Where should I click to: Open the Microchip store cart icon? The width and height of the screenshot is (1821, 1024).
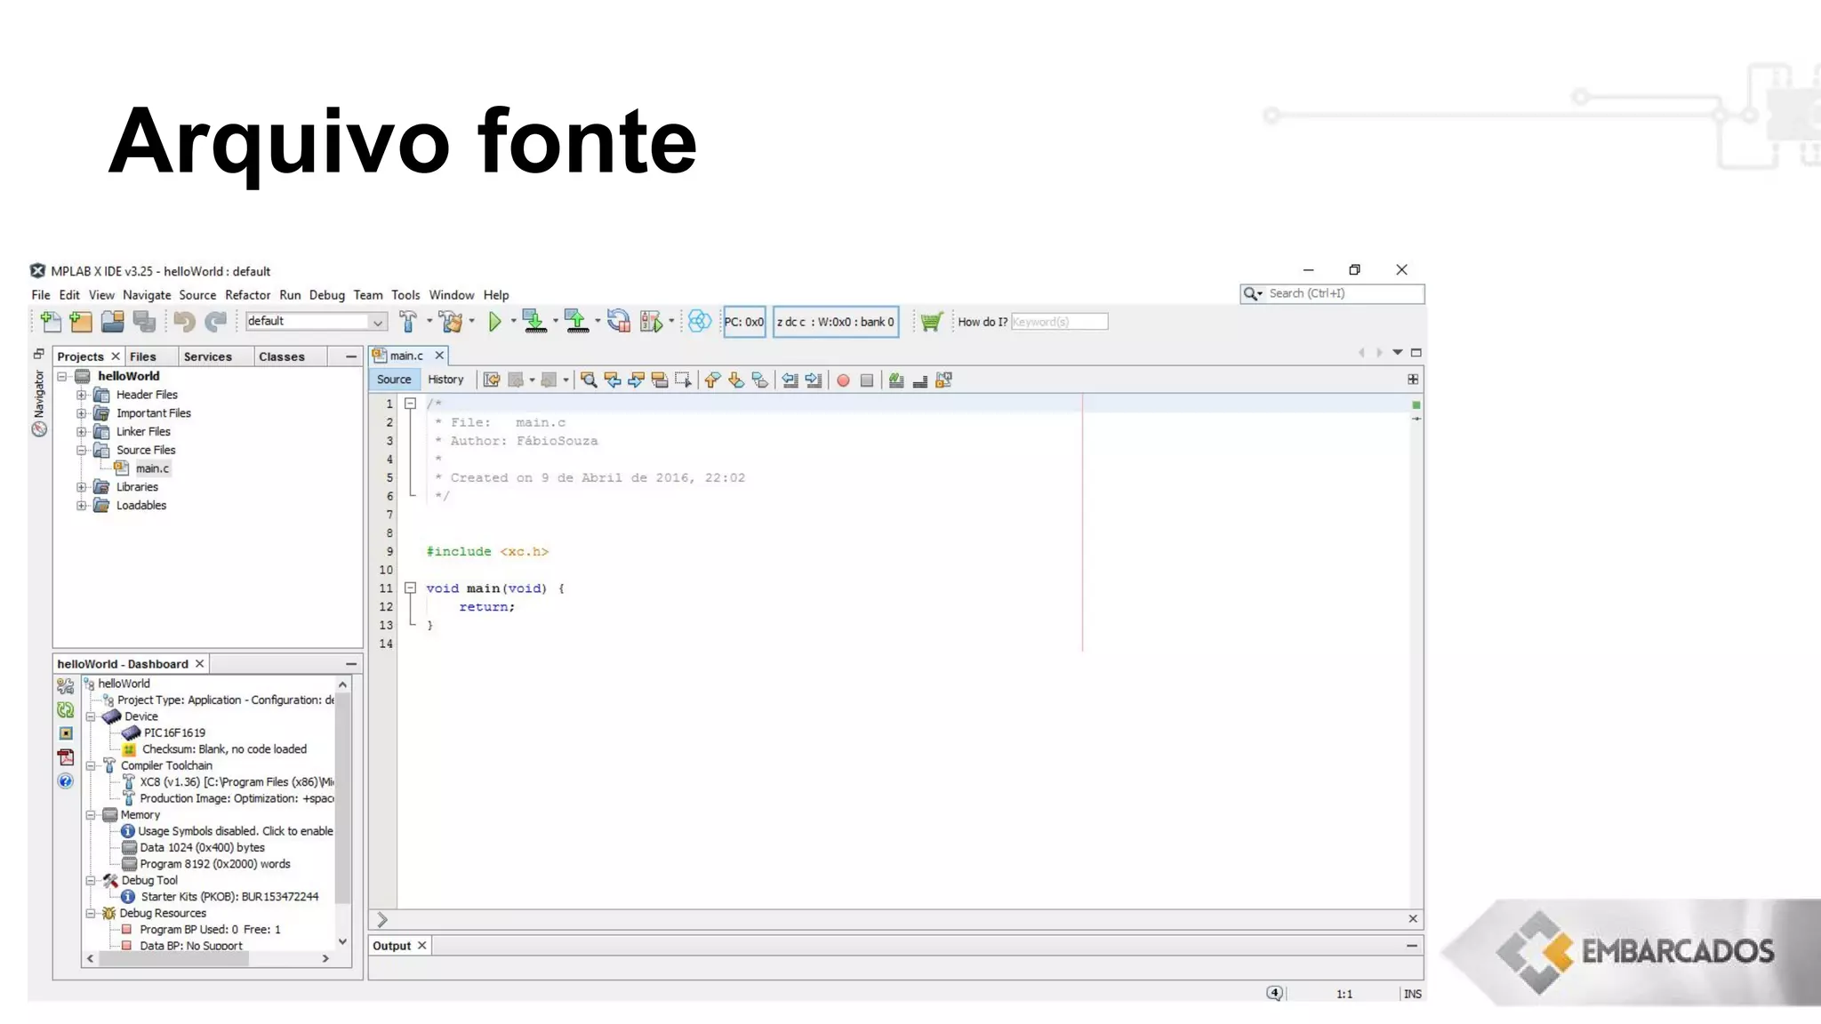tap(931, 322)
